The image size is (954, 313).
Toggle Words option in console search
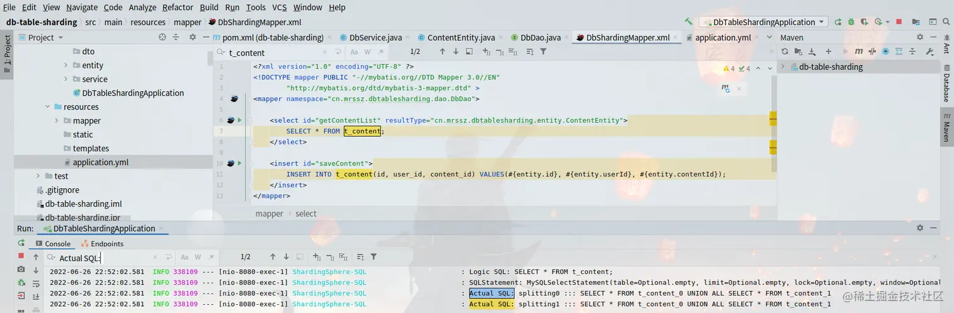click(x=197, y=257)
